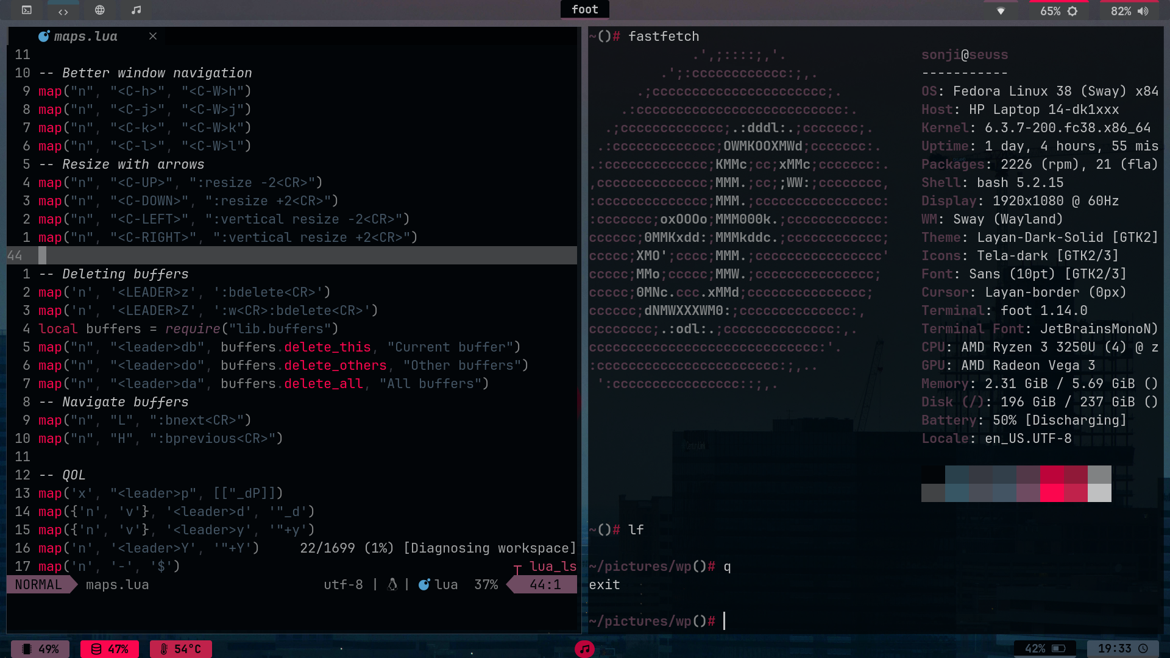
Task: Click the 47% disk usage module
Action: pos(110,649)
